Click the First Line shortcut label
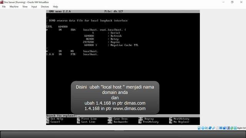 click(x=89, y=119)
